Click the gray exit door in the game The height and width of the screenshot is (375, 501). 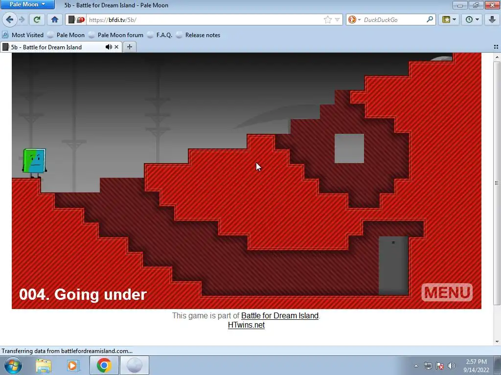[x=393, y=266]
